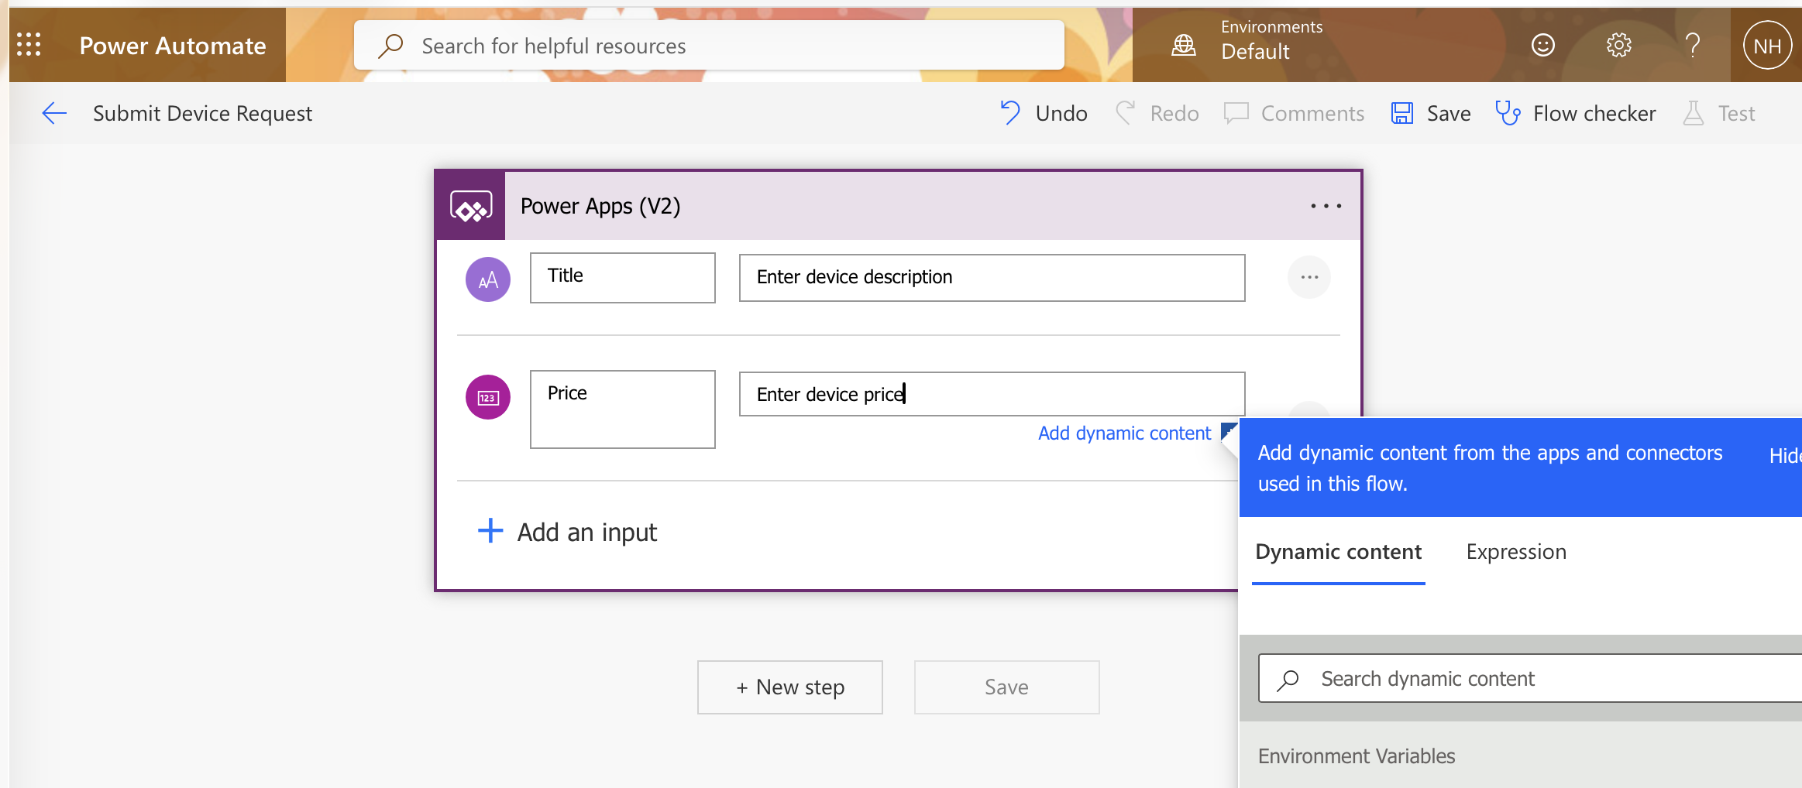Viewport: 1802px width, 788px height.
Task: Switch to the Expression tab
Action: pos(1516,552)
